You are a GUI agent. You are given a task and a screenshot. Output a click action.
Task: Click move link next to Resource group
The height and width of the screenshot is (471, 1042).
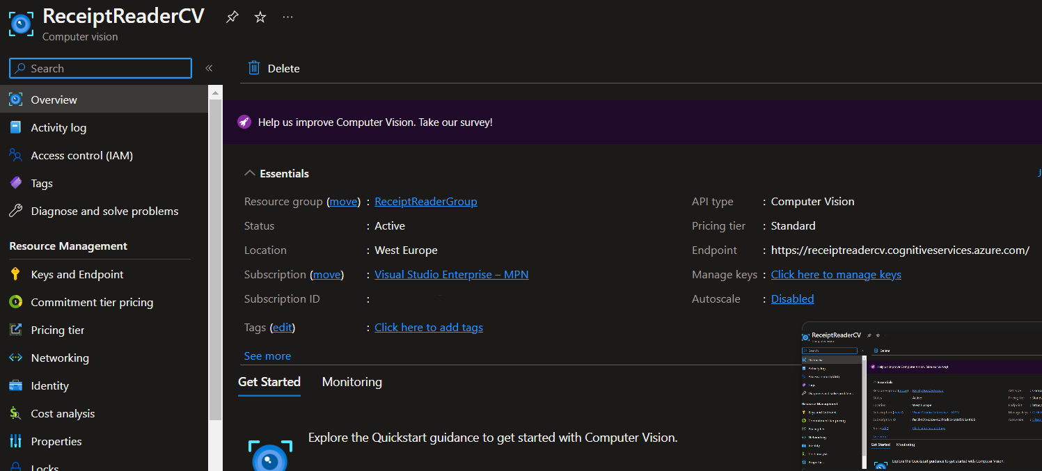click(x=343, y=202)
